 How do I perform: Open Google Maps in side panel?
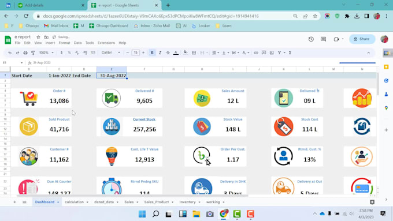(386, 108)
